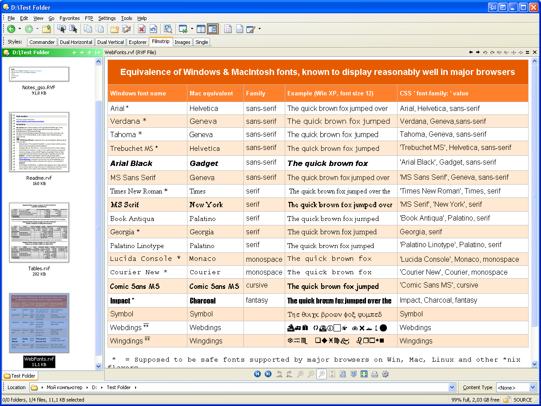Click the SOURCE label in the status bar

523,400
